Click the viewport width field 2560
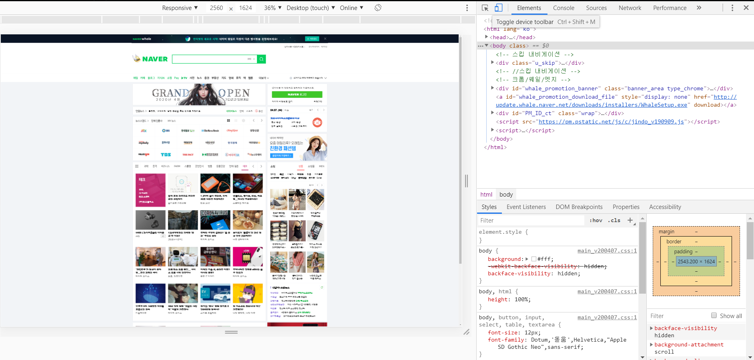Viewport: 754px width, 360px height. coord(216,8)
